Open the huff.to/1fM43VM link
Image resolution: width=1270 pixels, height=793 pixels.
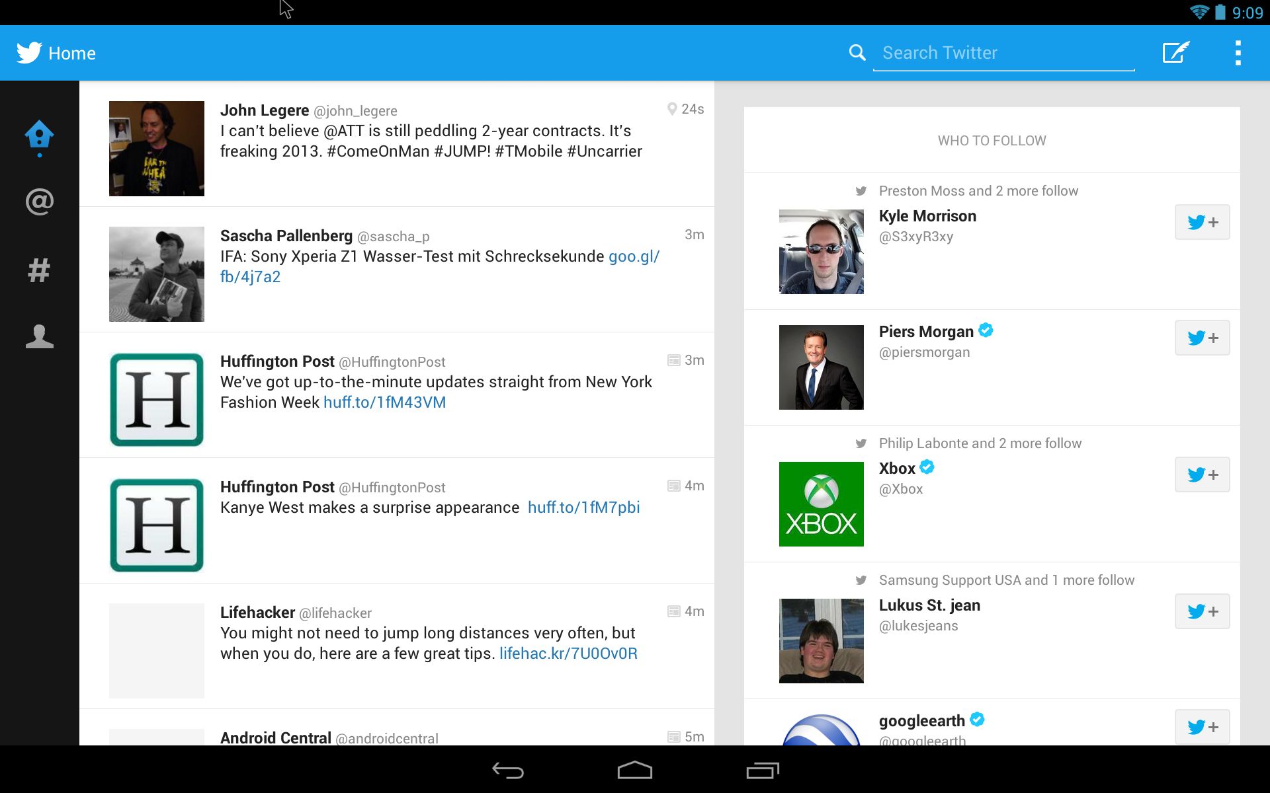384,402
